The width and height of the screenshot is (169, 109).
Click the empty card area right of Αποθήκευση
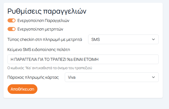point(100,89)
